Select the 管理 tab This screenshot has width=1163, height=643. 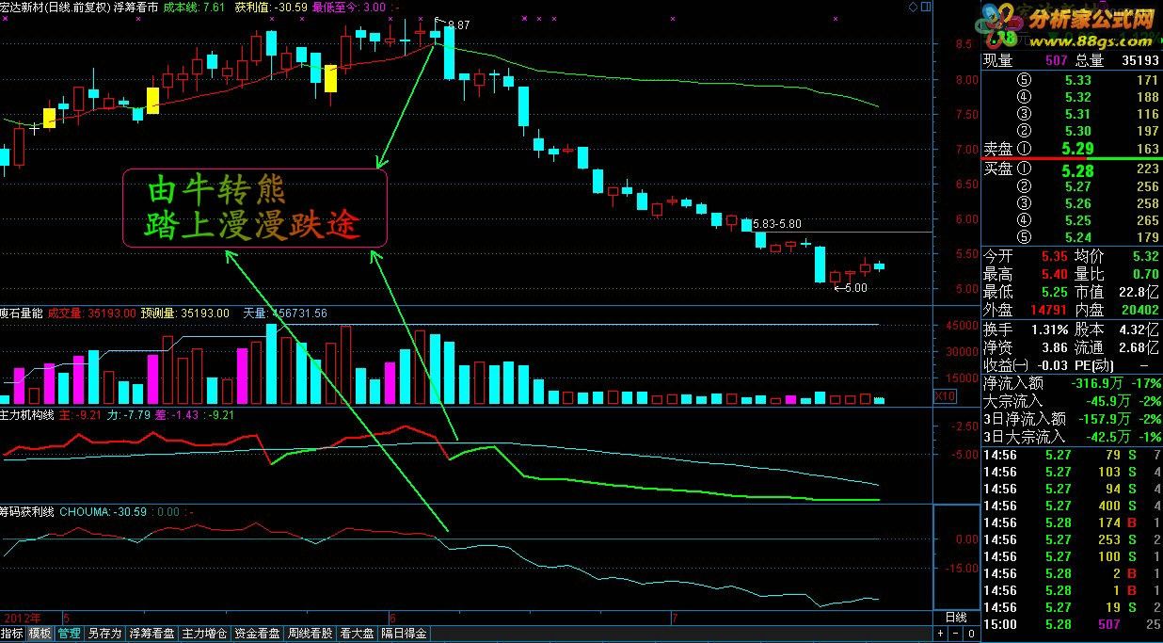69,634
